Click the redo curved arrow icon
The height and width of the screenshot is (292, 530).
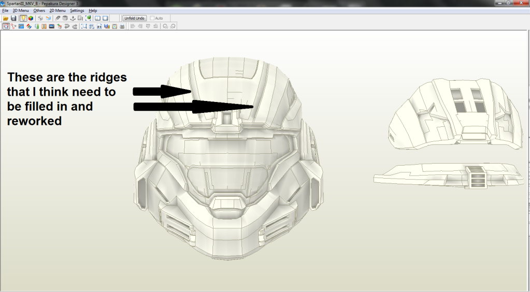pyautogui.click(x=75, y=26)
